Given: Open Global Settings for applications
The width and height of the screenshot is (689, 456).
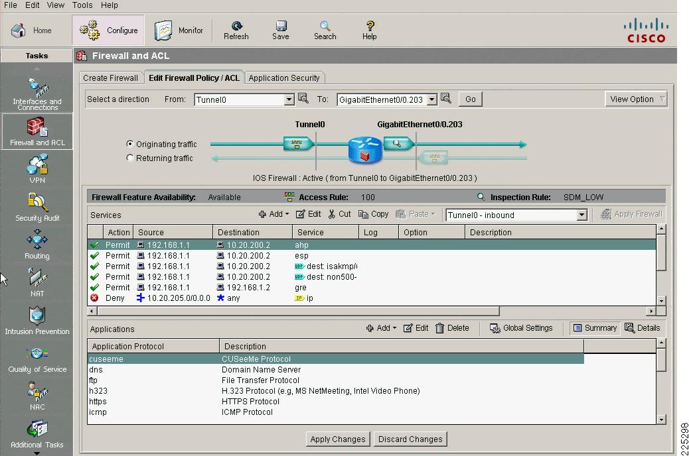Looking at the screenshot, I should (x=521, y=328).
